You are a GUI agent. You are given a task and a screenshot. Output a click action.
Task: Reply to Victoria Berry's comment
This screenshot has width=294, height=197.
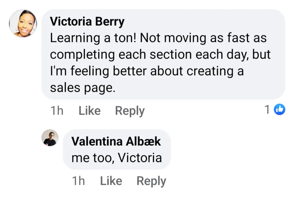130,111
